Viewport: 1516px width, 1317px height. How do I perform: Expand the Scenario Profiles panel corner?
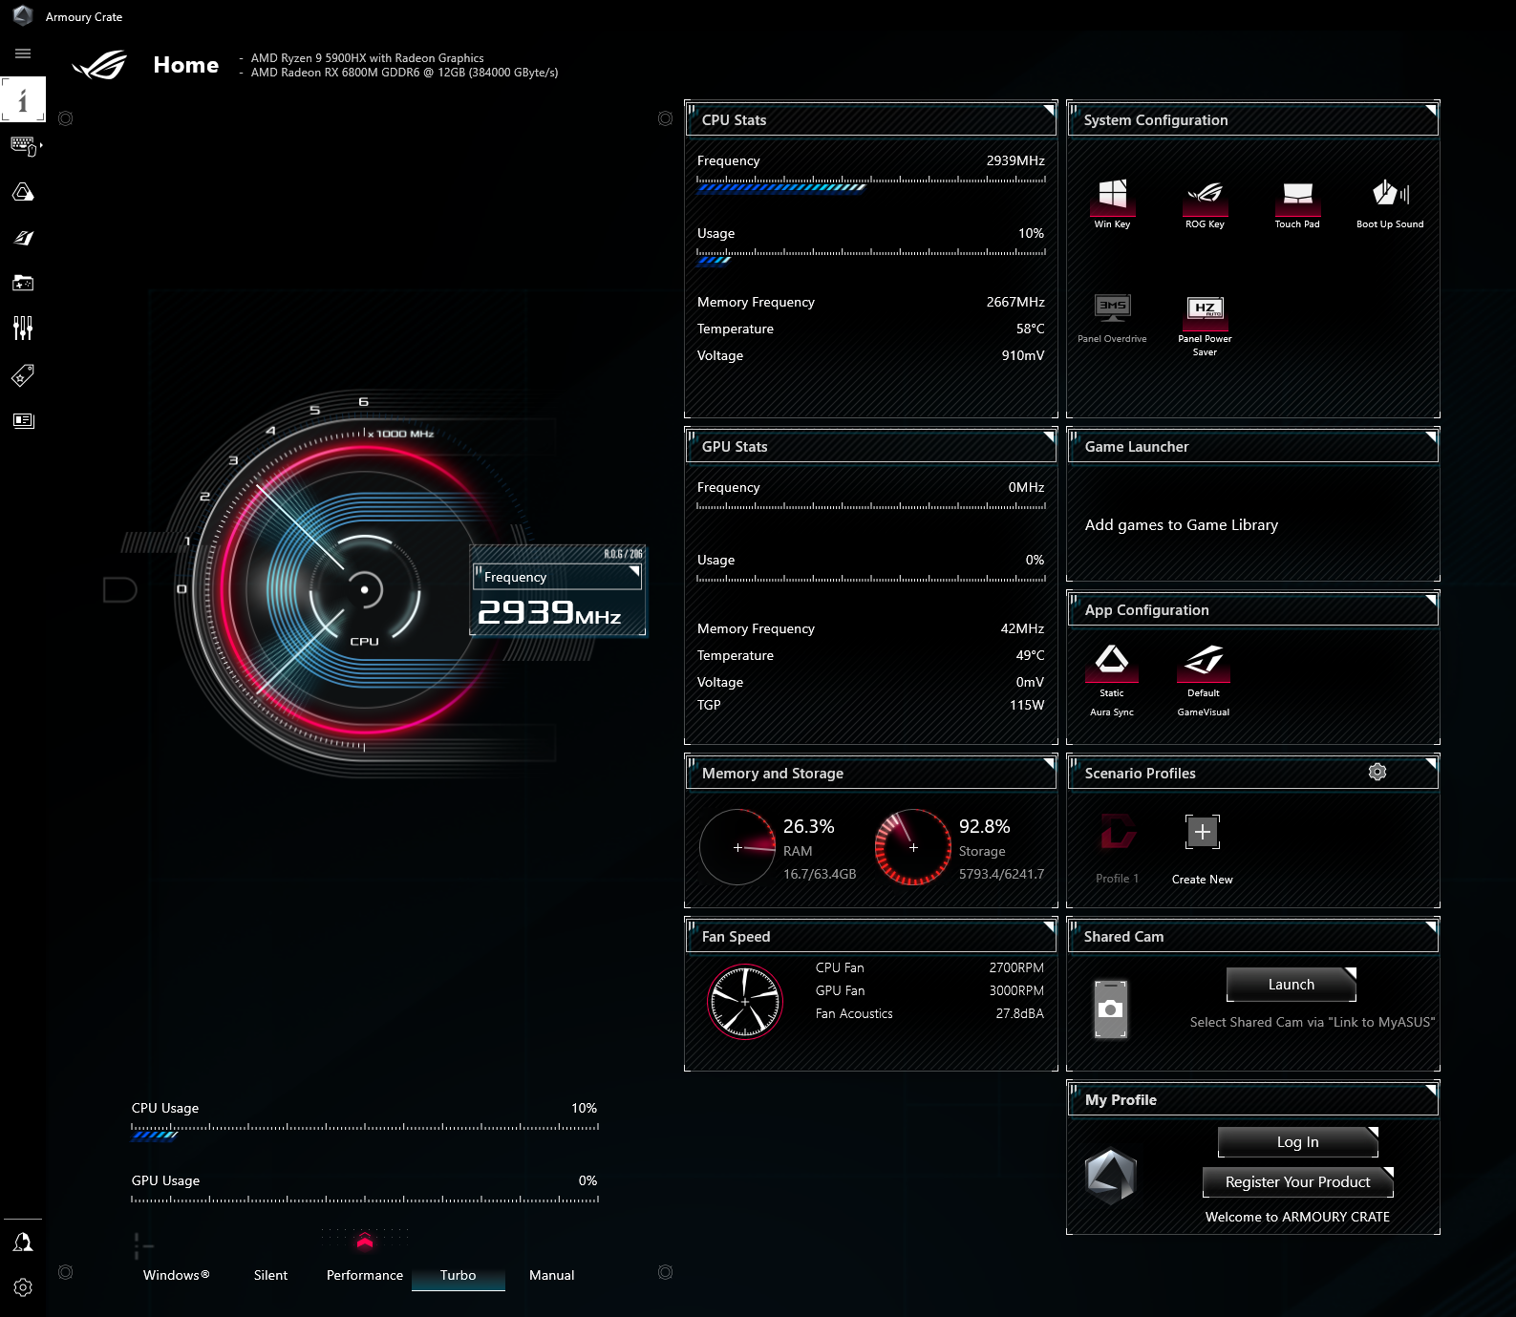[x=1430, y=763]
